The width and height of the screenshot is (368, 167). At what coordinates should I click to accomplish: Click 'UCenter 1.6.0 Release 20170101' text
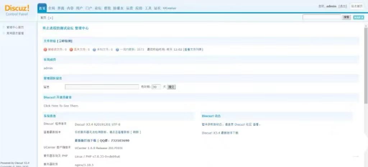(x=98, y=148)
